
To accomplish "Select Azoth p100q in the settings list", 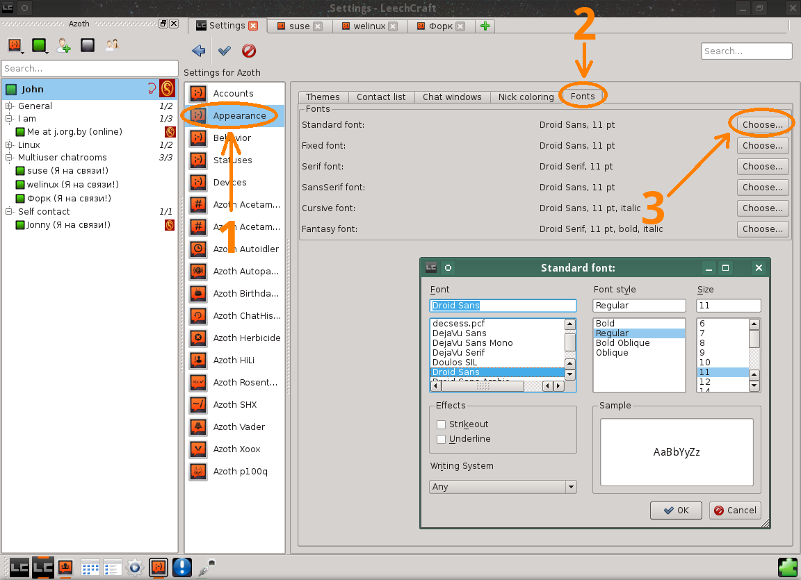I will click(x=234, y=472).
